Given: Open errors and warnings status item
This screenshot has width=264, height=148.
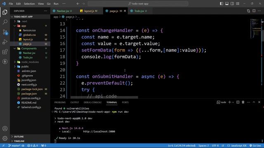Looking at the screenshot, I should (33, 146).
